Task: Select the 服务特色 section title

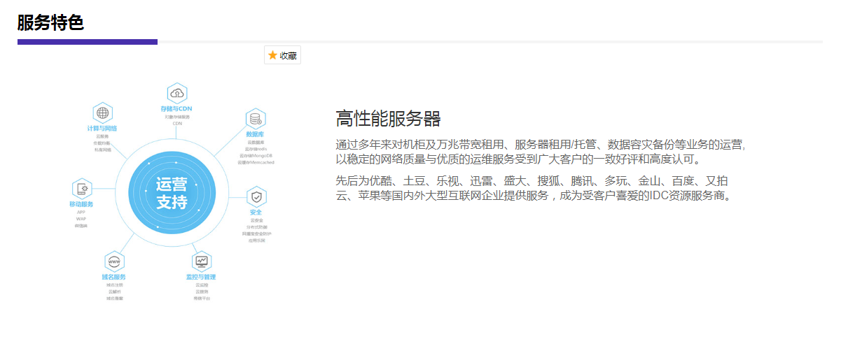Action: [x=50, y=22]
